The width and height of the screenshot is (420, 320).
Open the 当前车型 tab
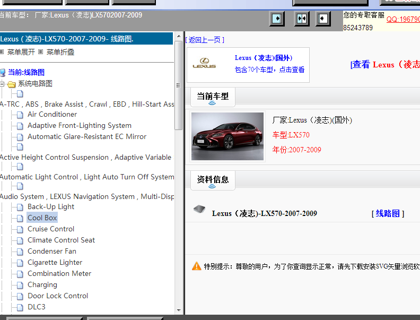pos(213,97)
